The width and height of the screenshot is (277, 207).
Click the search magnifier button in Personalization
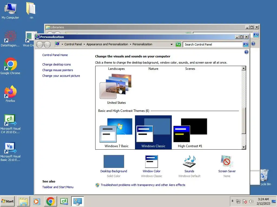[x=246, y=44]
